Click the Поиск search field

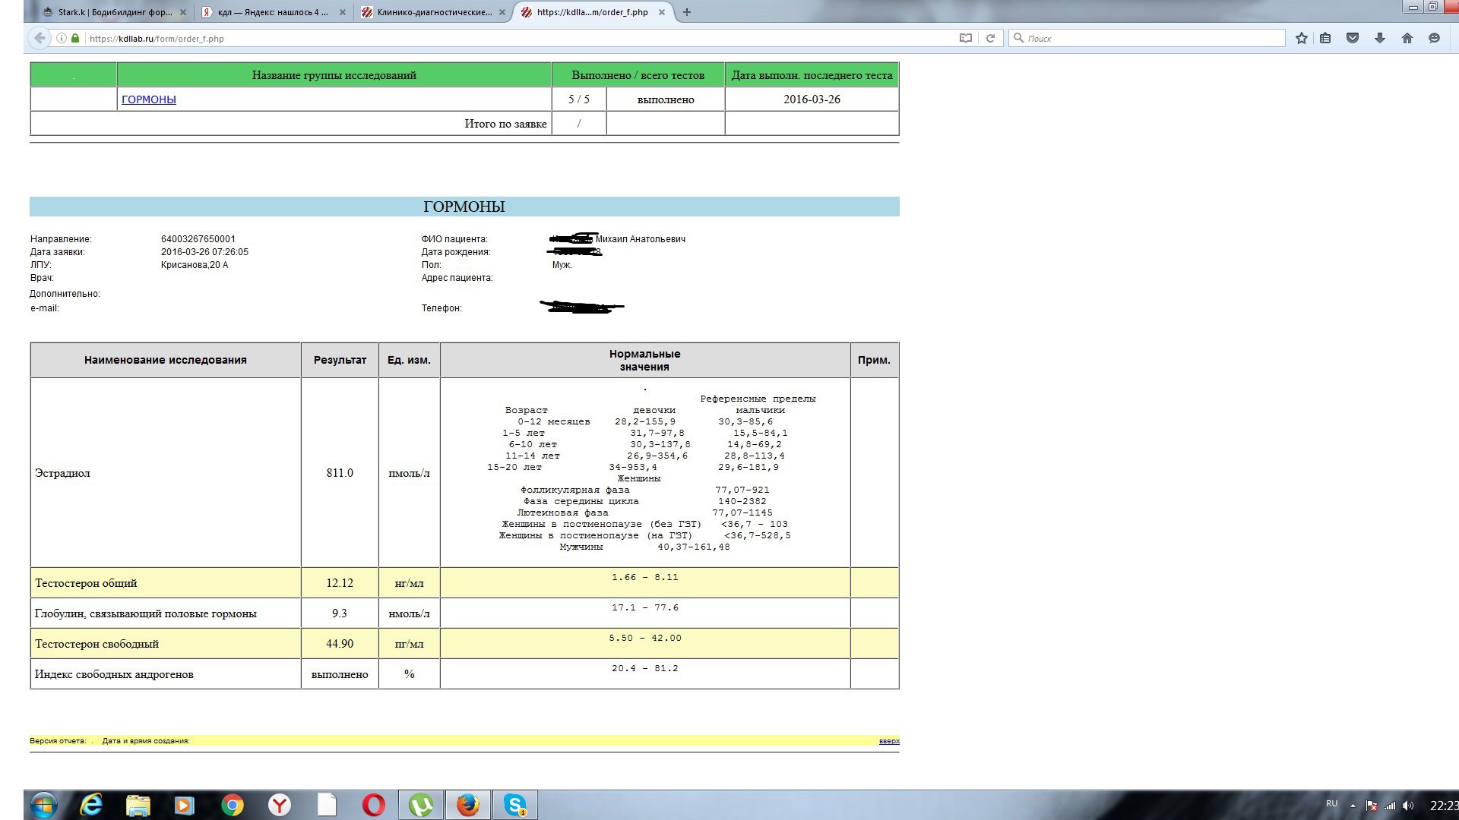tap(1147, 38)
